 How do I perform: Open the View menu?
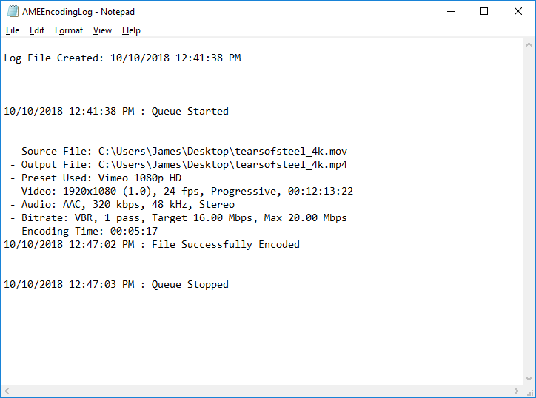102,30
